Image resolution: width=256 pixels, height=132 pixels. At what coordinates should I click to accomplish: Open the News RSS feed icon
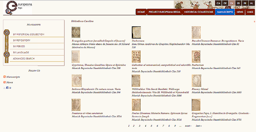(x=4, y=82)
